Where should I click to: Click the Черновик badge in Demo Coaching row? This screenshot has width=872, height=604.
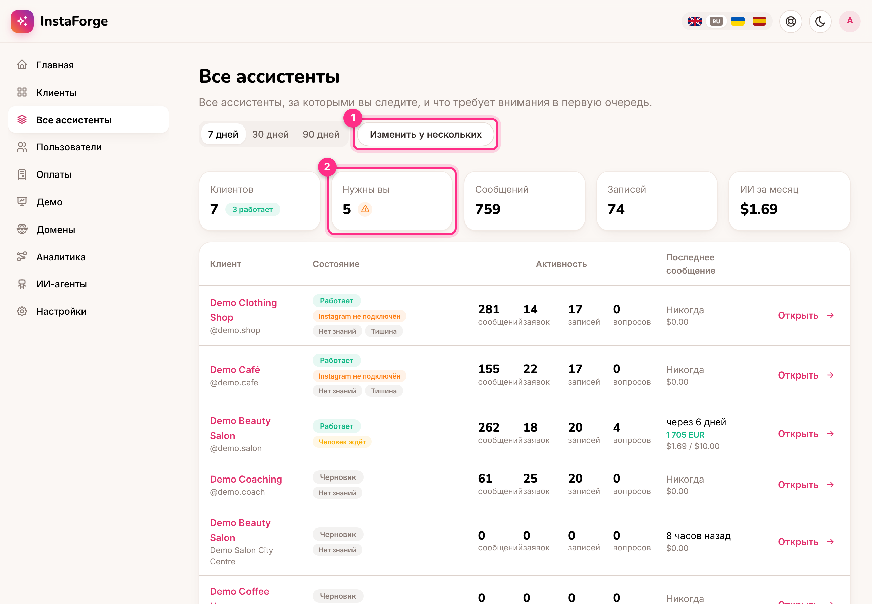(x=338, y=477)
